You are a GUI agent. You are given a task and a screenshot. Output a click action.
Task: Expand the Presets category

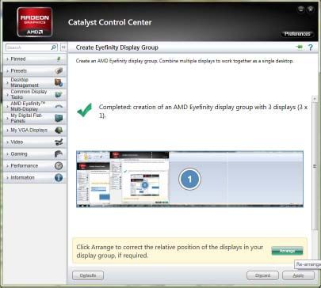[x=34, y=70]
